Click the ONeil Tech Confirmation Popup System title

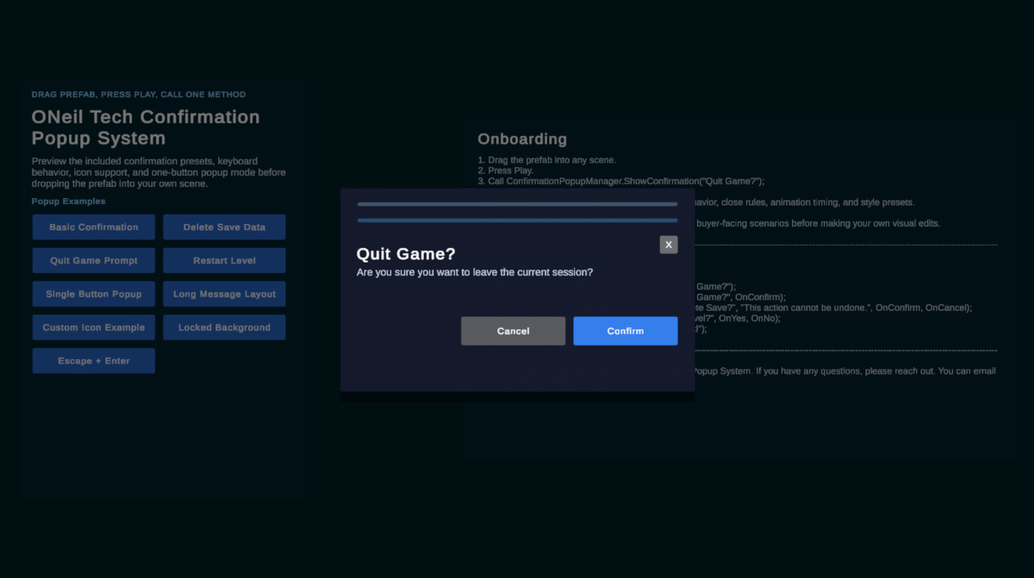coord(146,127)
